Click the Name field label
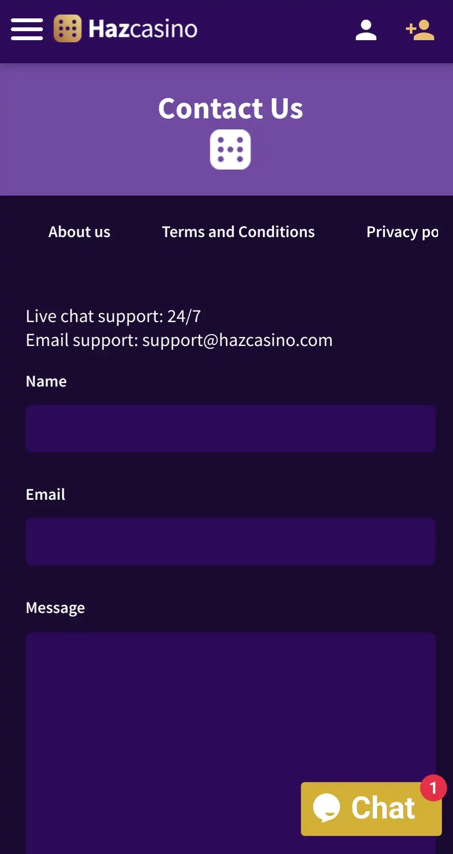 [46, 382]
